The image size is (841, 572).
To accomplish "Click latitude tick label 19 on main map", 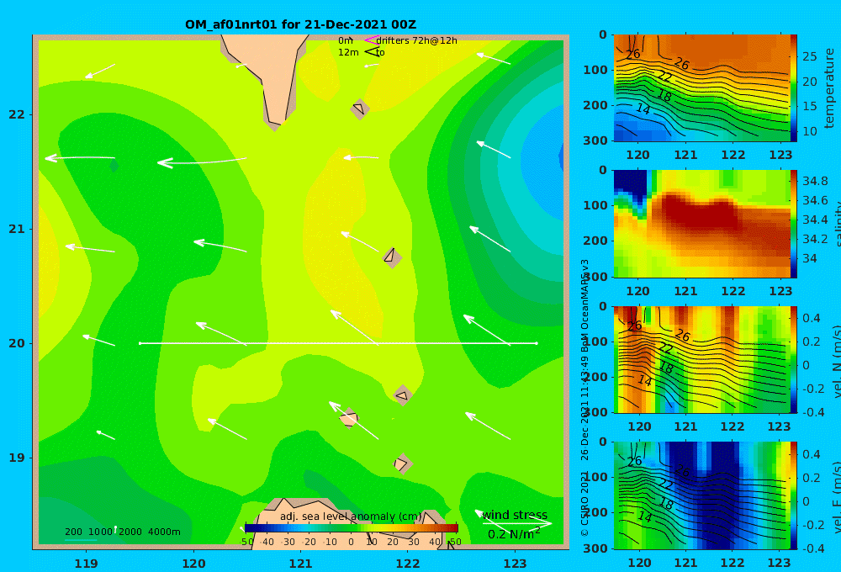I will coord(17,458).
